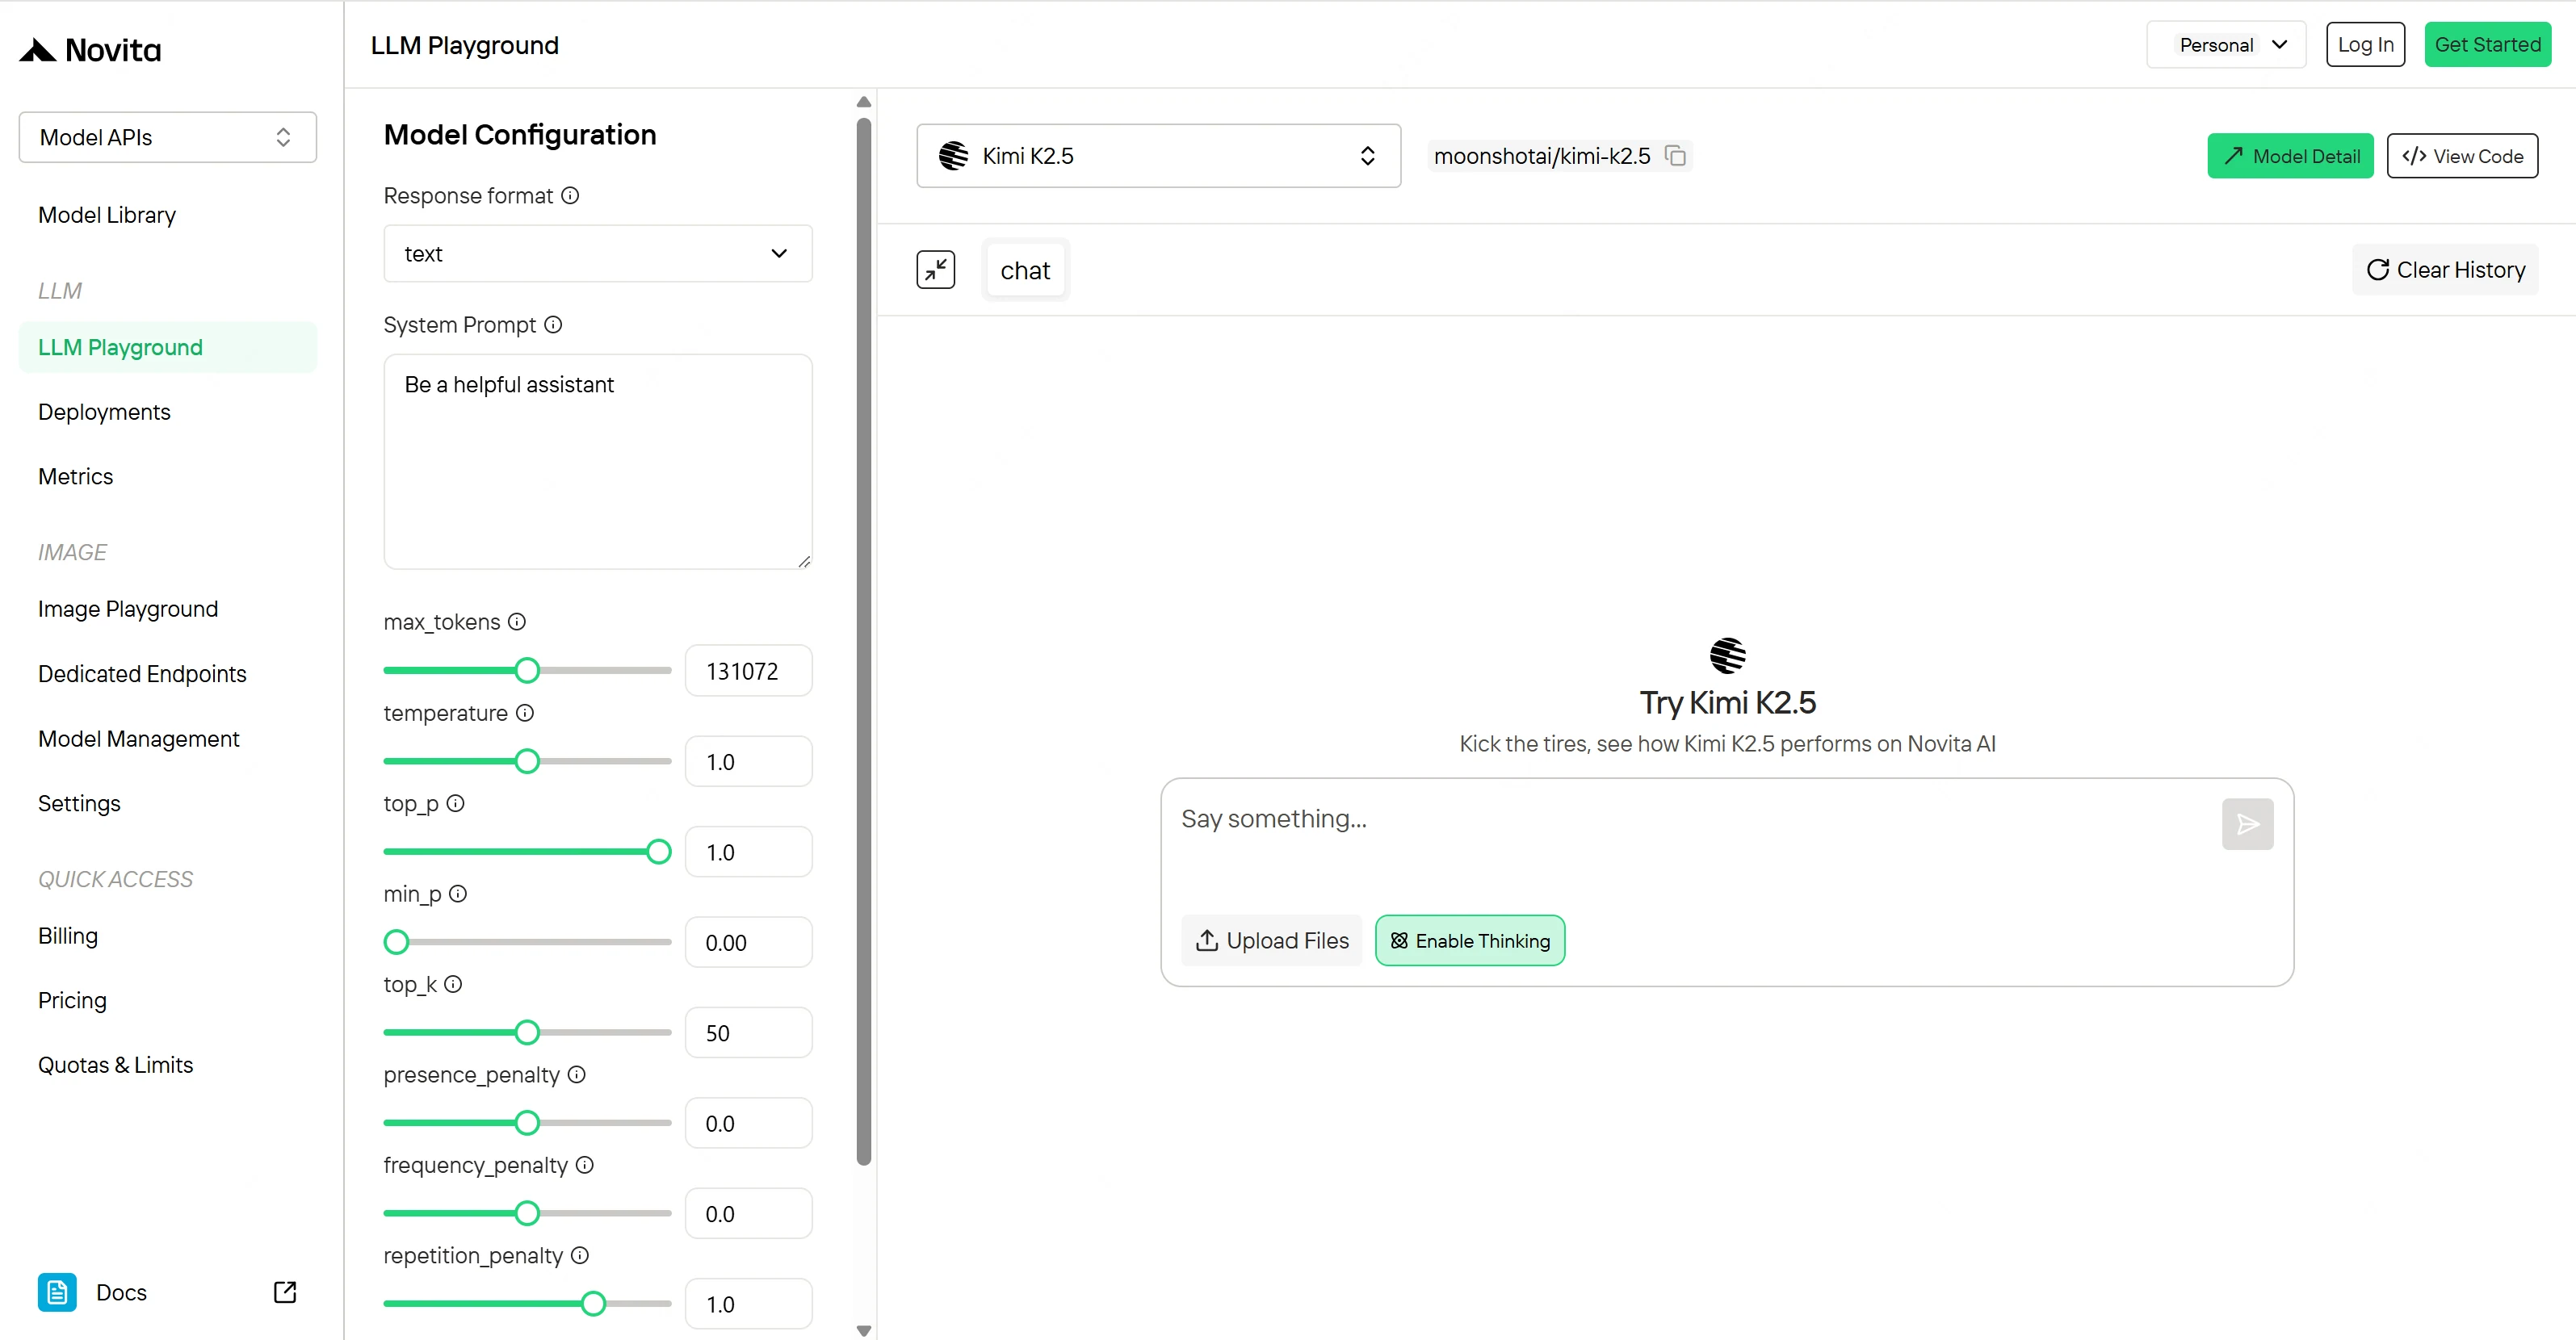The height and width of the screenshot is (1340, 2576).
Task: Select LLM Playground in the sidebar
Action: (x=168, y=347)
